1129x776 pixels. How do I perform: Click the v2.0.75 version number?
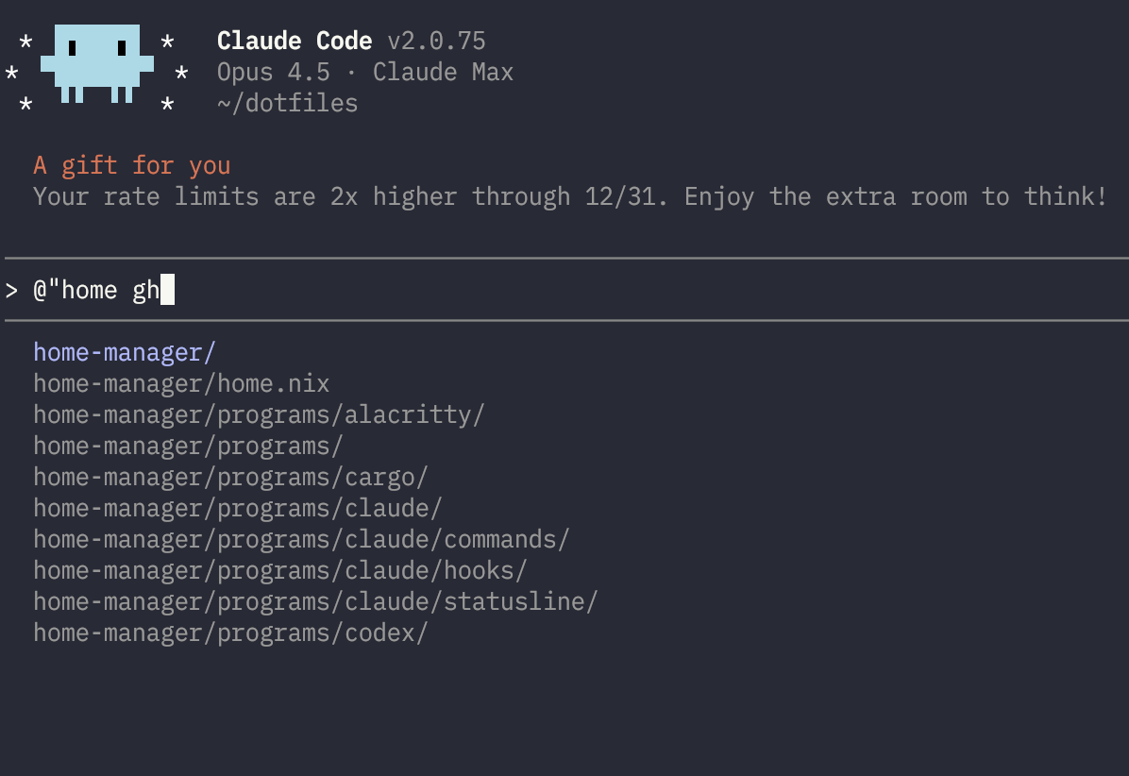(x=436, y=42)
